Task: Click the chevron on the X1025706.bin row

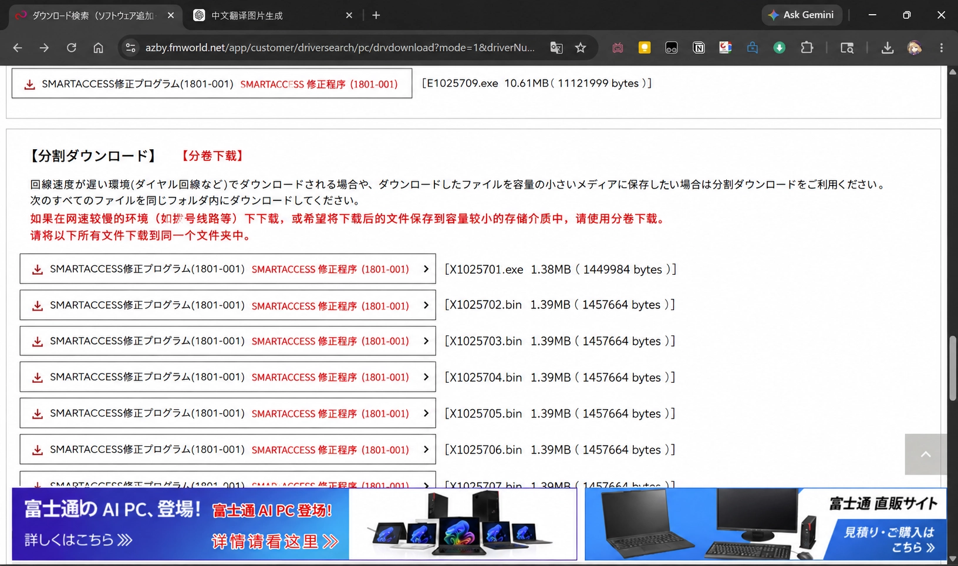Action: (426, 449)
